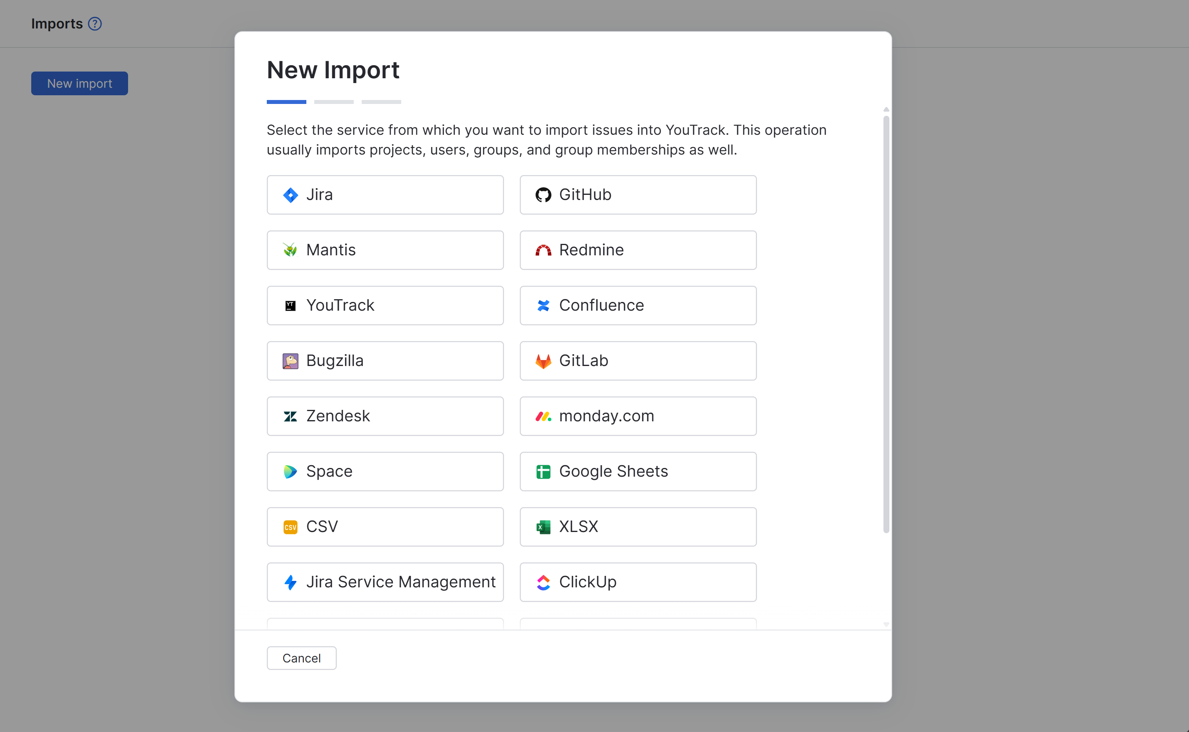Click the Zendesk logo icon

[291, 416]
